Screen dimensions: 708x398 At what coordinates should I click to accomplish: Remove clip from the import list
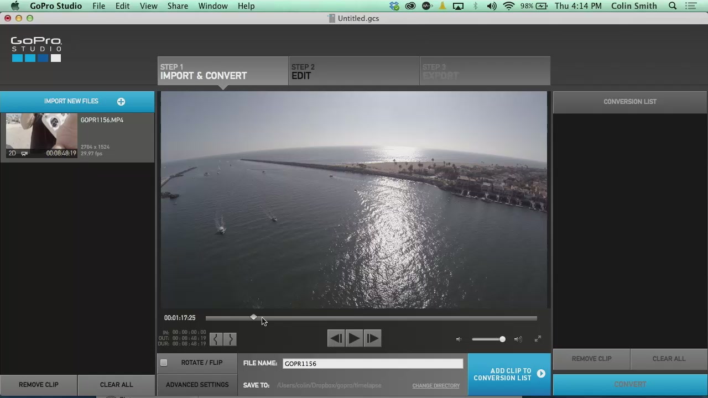pos(39,385)
